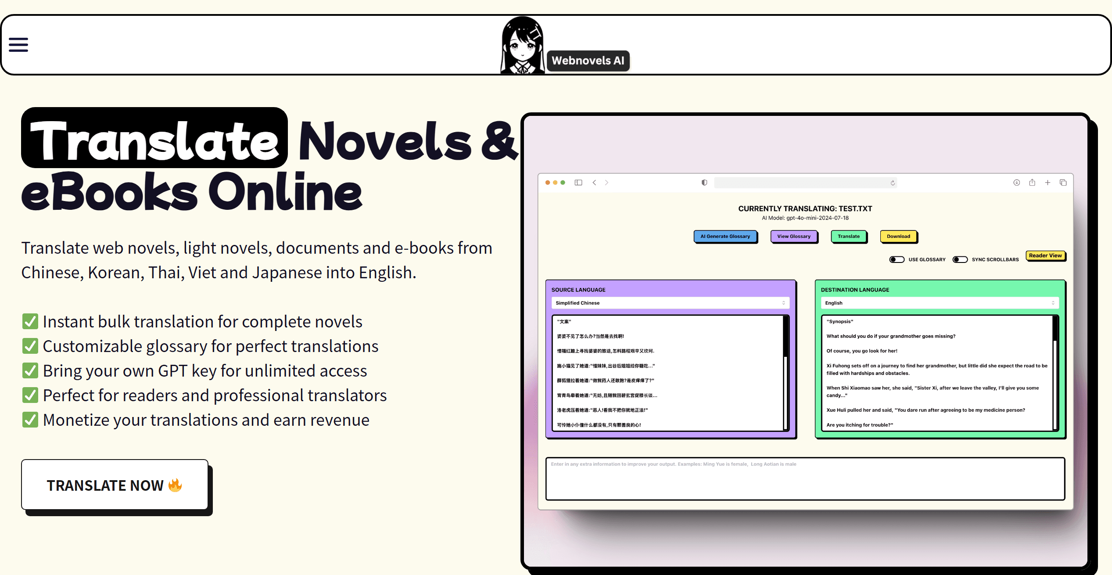The height and width of the screenshot is (575, 1112).
Task: Click the browser sidebar toggle icon
Action: click(x=578, y=183)
